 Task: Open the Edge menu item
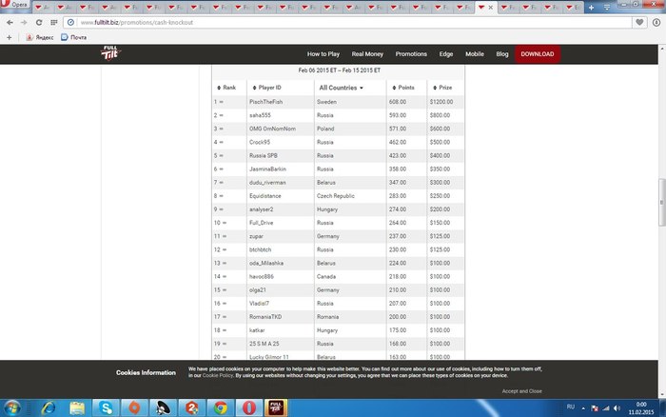pos(446,54)
